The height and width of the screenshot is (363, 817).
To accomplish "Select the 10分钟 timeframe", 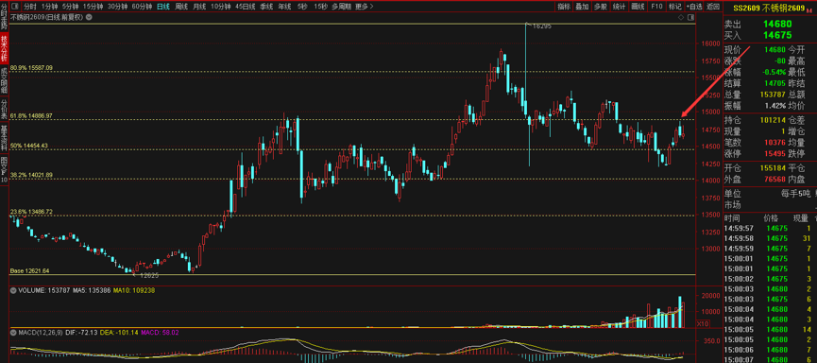I will 221,7.
